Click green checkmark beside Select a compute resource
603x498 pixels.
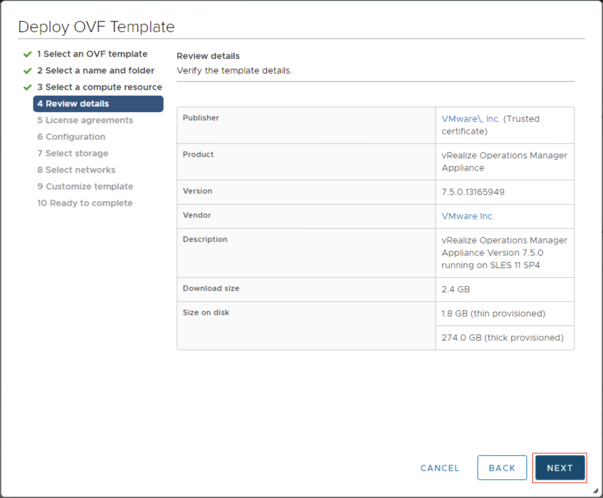tap(28, 87)
